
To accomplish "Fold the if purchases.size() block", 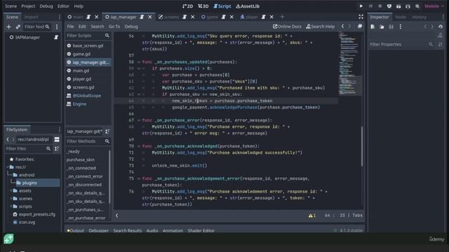I will pyautogui.click(x=139, y=69).
